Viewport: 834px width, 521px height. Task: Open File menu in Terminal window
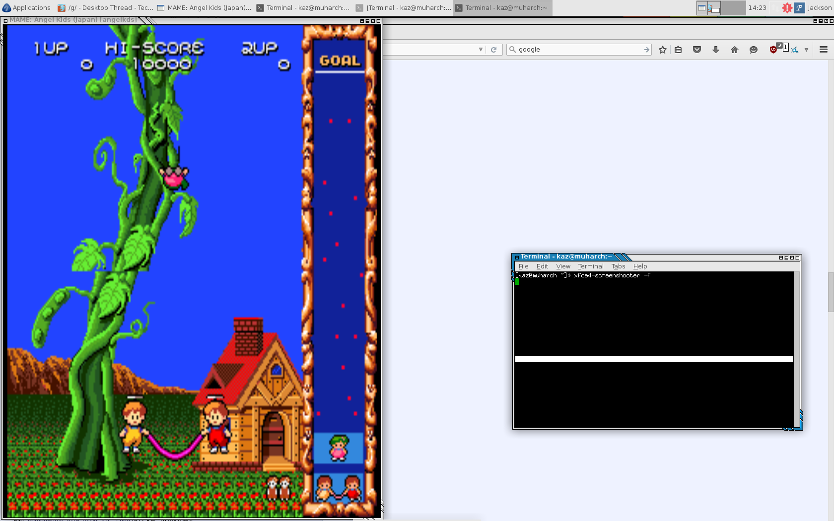523,266
